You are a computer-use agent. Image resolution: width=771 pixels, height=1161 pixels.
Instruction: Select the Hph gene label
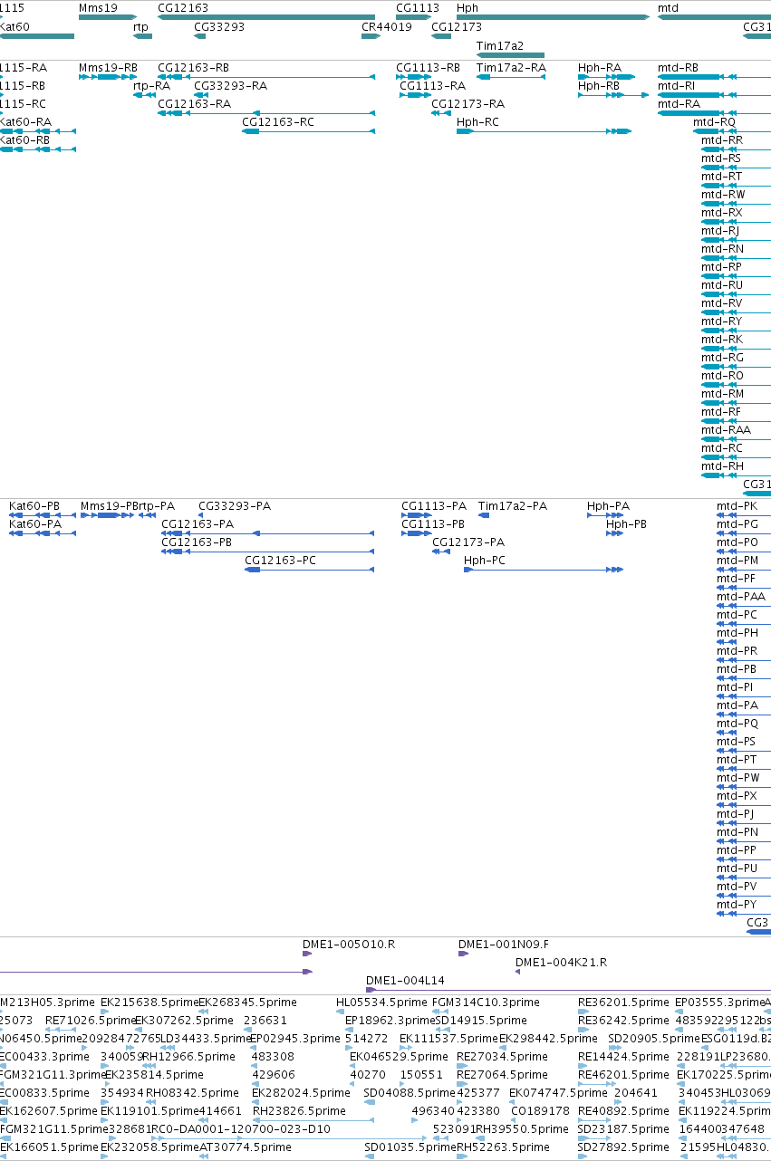click(x=467, y=8)
